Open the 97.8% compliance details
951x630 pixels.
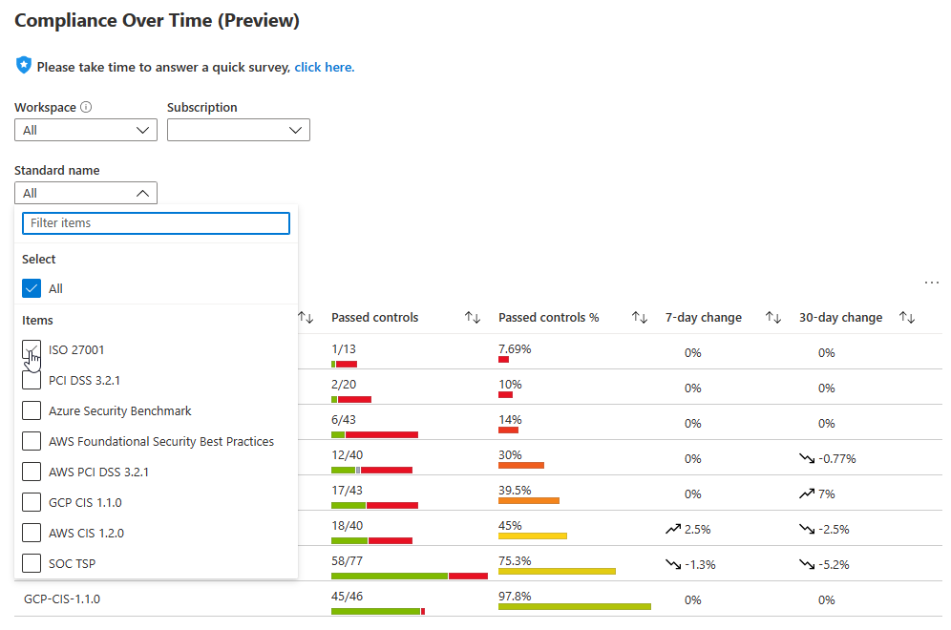click(x=517, y=595)
